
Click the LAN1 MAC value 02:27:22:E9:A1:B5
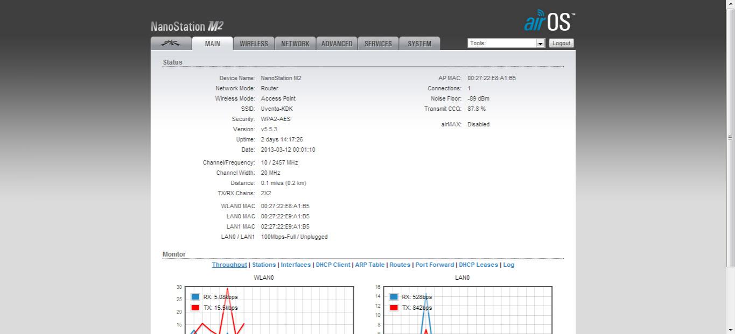click(x=285, y=226)
